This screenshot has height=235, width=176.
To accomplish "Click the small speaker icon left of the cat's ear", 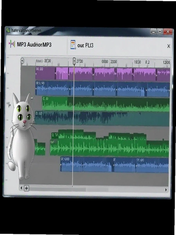I will pos(9,105).
